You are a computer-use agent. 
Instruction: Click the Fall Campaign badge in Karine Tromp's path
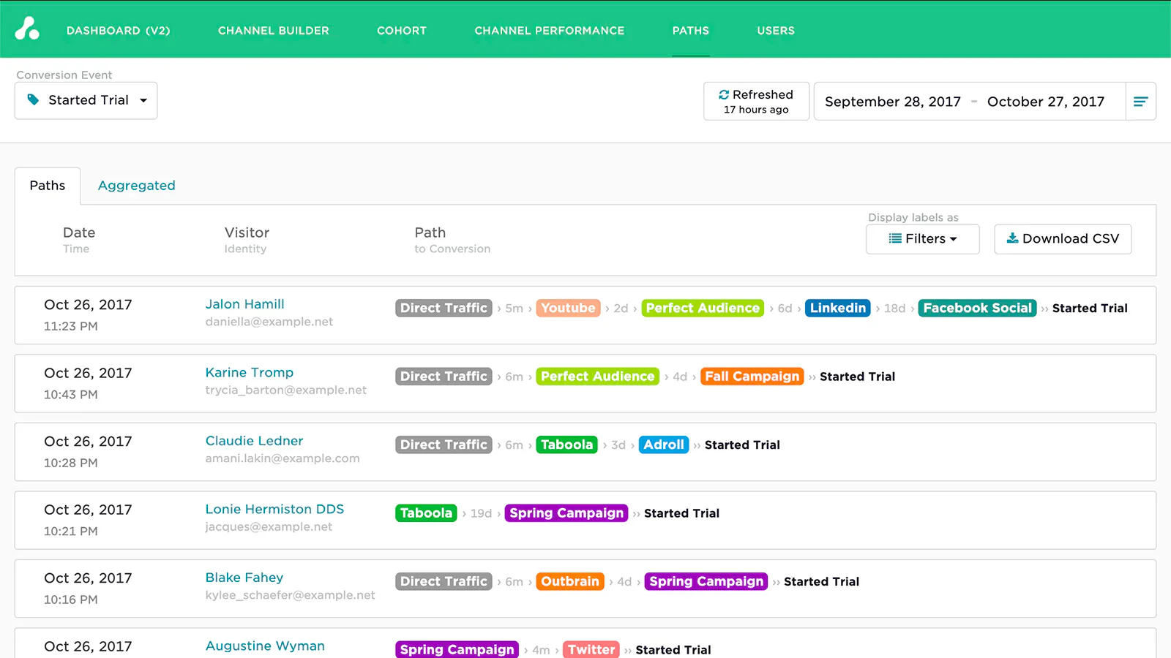[752, 377]
